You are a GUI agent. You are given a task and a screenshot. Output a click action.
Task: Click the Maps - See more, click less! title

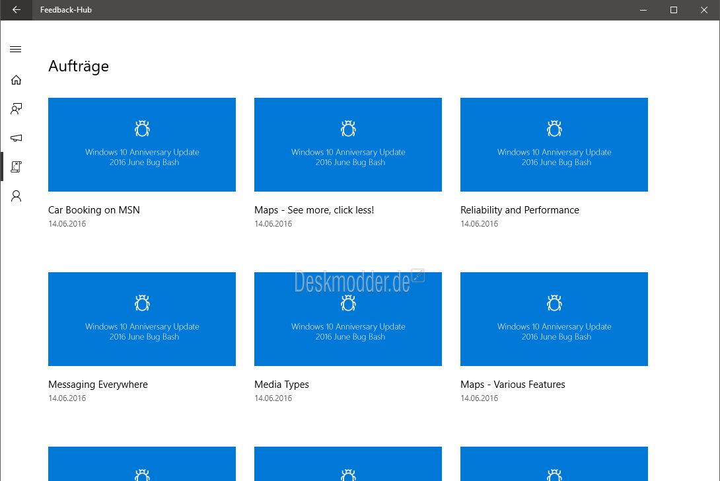click(x=314, y=210)
